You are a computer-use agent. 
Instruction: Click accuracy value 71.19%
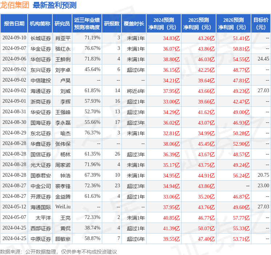pyautogui.click(x=92, y=38)
